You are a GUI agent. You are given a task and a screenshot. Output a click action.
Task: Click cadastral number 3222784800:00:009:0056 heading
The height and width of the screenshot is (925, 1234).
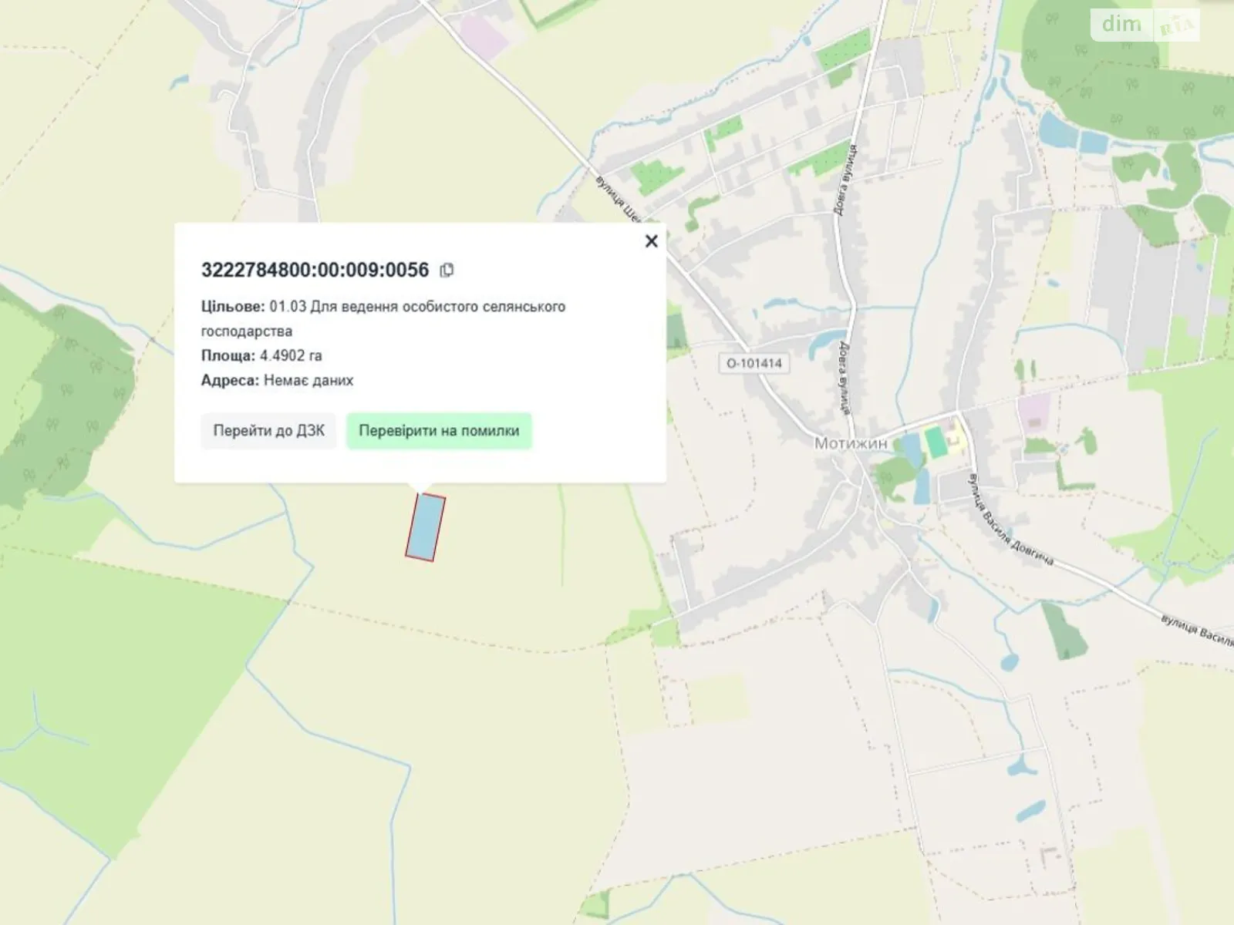point(315,270)
